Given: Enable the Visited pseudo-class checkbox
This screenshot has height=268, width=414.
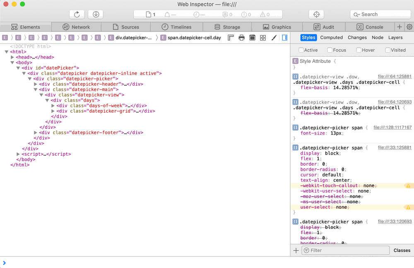Looking at the screenshot, I should [388, 50].
